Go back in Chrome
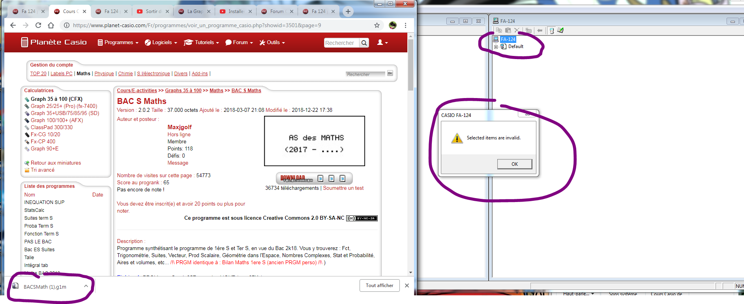 click(13, 25)
